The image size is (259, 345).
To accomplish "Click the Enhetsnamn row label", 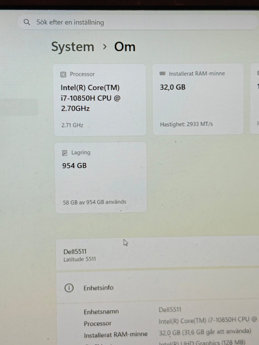I will click(101, 312).
